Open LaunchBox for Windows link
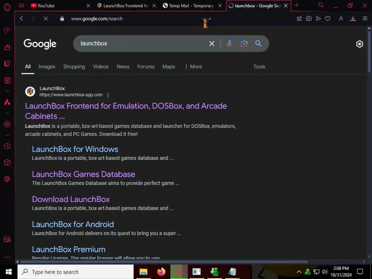The image size is (372, 279). 75,149
